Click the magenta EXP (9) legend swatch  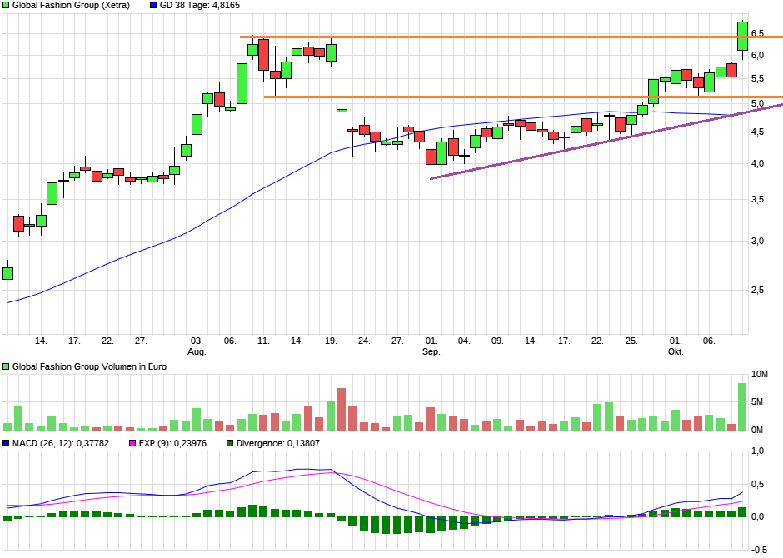(132, 443)
